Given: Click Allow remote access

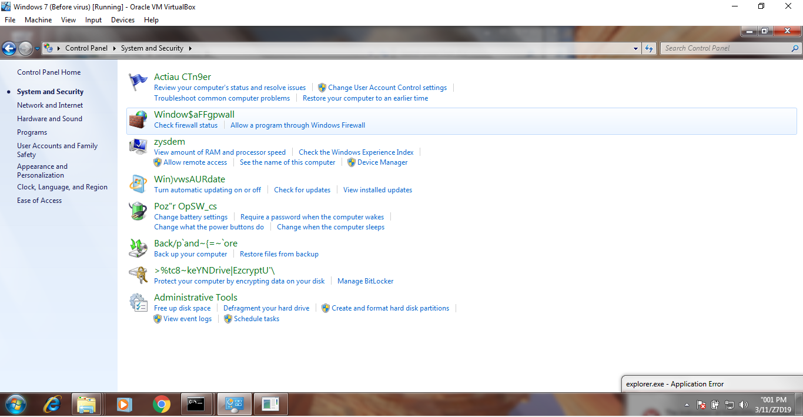Looking at the screenshot, I should 195,162.
